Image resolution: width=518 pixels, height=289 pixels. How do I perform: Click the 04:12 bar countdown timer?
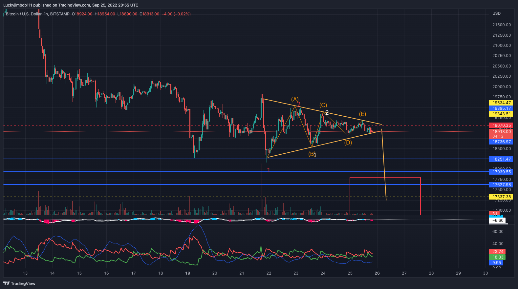(x=498, y=136)
